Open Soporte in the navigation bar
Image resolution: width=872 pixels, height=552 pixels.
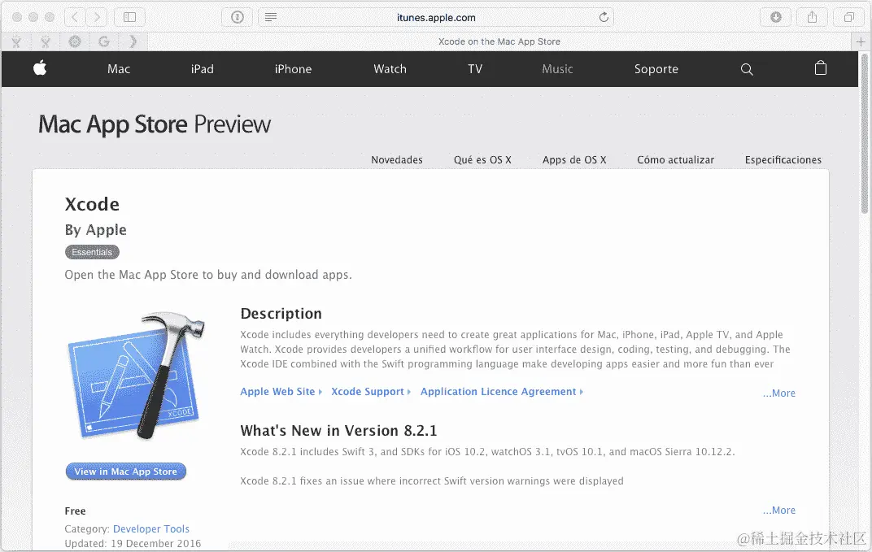(x=656, y=69)
